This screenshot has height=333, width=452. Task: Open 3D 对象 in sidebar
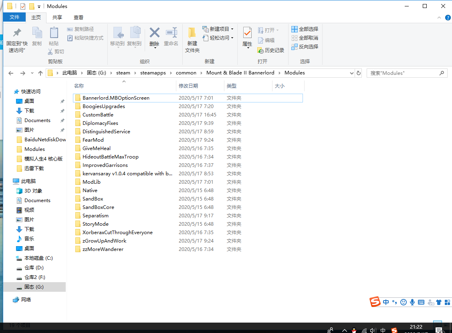(33, 191)
